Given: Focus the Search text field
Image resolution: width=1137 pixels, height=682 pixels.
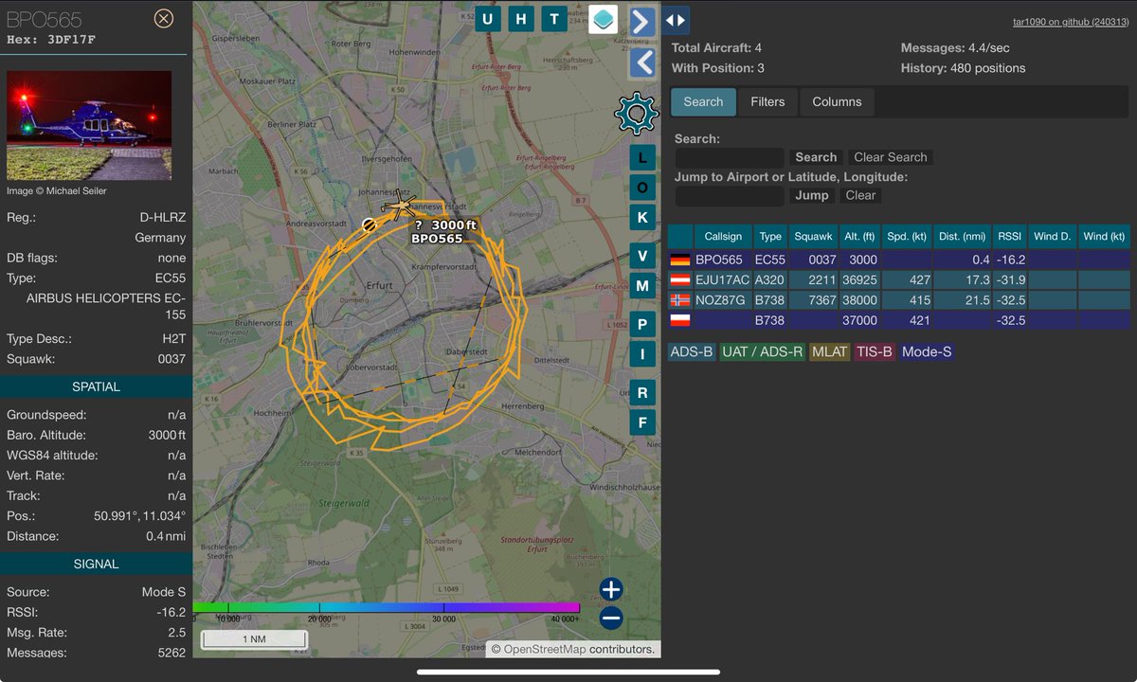Looking at the screenshot, I should [x=730, y=157].
